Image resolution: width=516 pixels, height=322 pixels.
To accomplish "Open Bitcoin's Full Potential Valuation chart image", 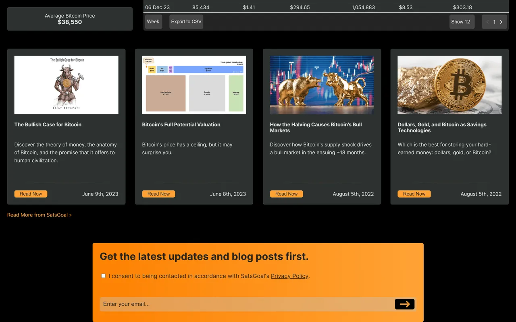I will tap(194, 85).
